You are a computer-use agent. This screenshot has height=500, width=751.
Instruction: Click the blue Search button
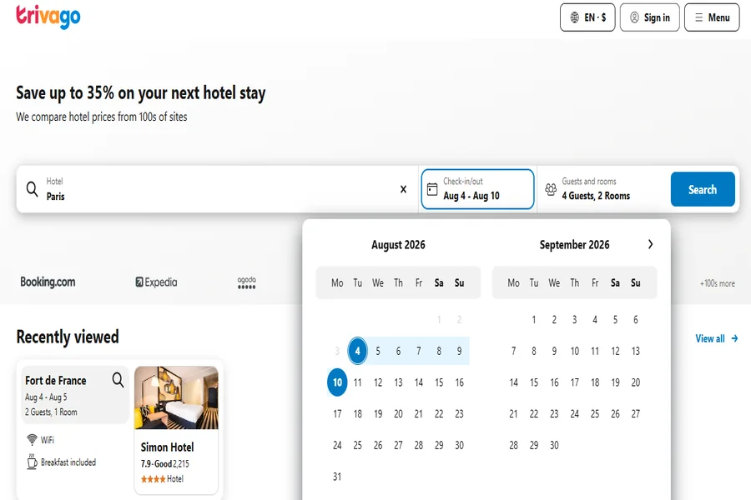(703, 189)
